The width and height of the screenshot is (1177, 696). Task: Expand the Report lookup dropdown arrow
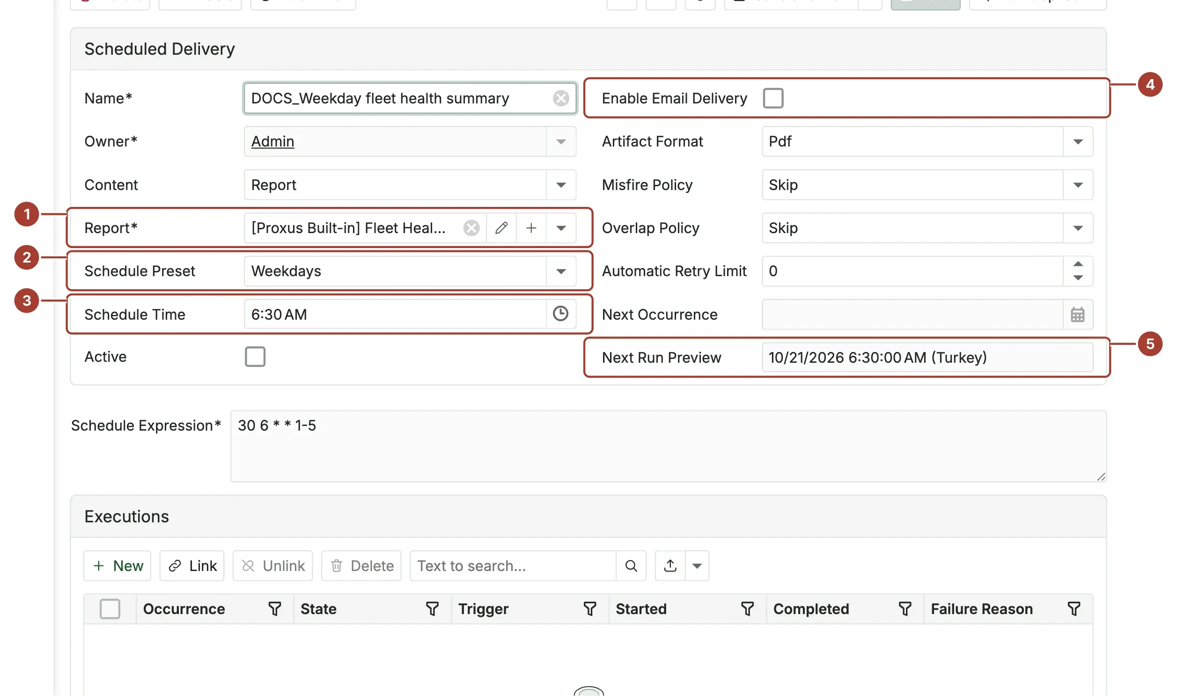point(561,228)
